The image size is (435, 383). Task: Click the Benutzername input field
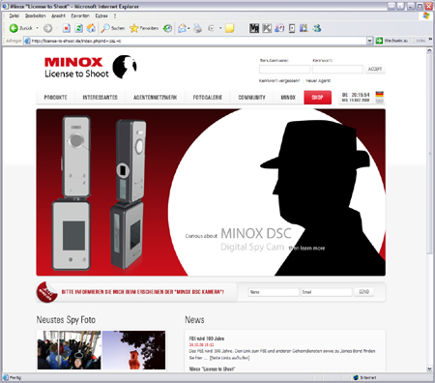(284, 69)
